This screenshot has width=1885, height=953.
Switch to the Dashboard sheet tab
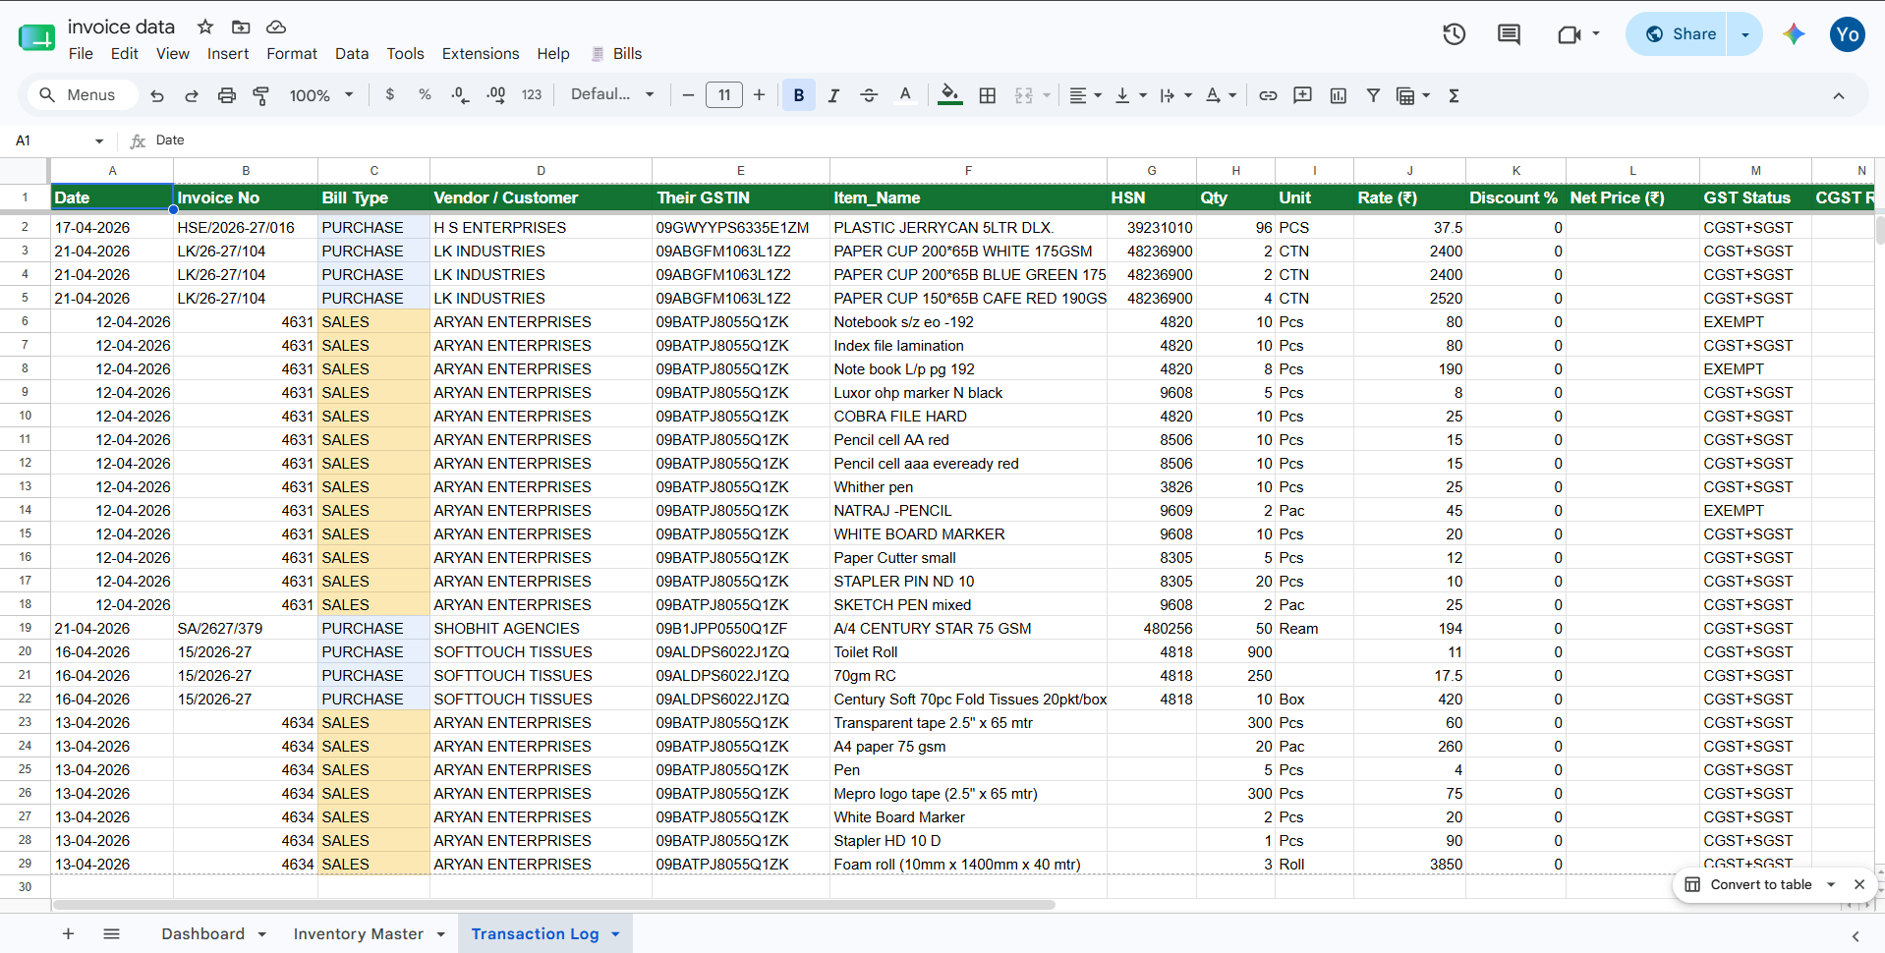pos(203,933)
